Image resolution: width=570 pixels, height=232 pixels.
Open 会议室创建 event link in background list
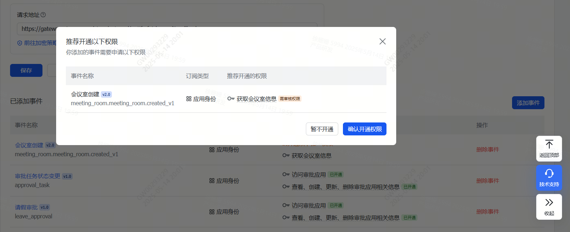(29, 145)
